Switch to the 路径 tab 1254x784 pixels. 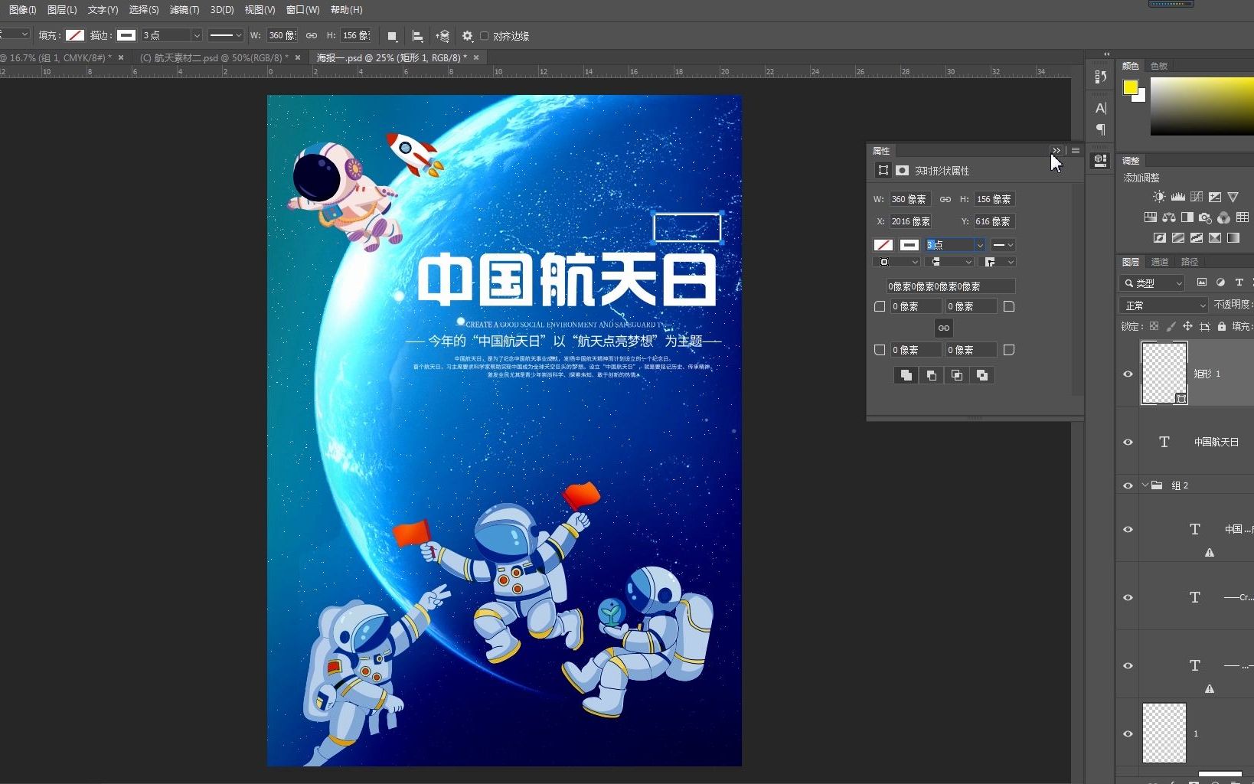pyautogui.click(x=1189, y=262)
